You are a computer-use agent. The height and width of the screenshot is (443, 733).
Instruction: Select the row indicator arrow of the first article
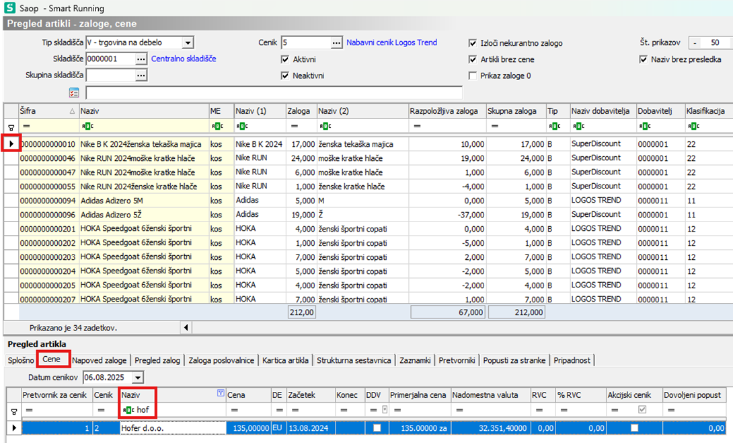pyautogui.click(x=11, y=143)
